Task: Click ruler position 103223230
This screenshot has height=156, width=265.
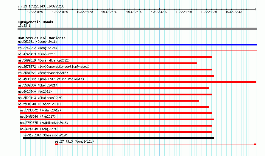Action: 233,12
